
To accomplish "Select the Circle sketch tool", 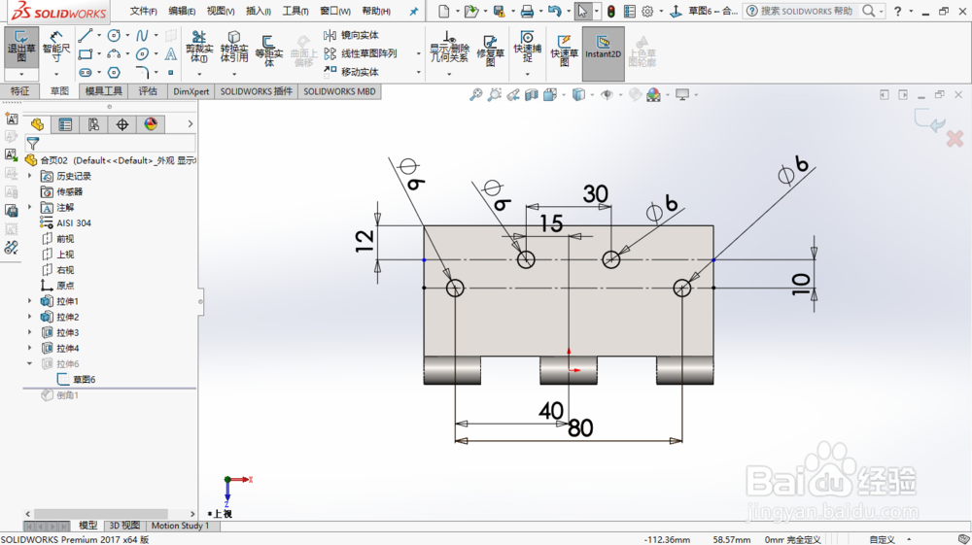I will (x=114, y=35).
